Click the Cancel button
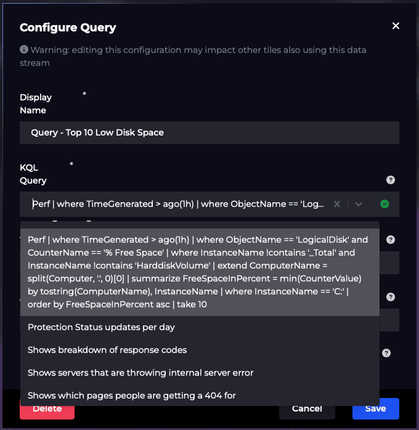 click(307, 408)
